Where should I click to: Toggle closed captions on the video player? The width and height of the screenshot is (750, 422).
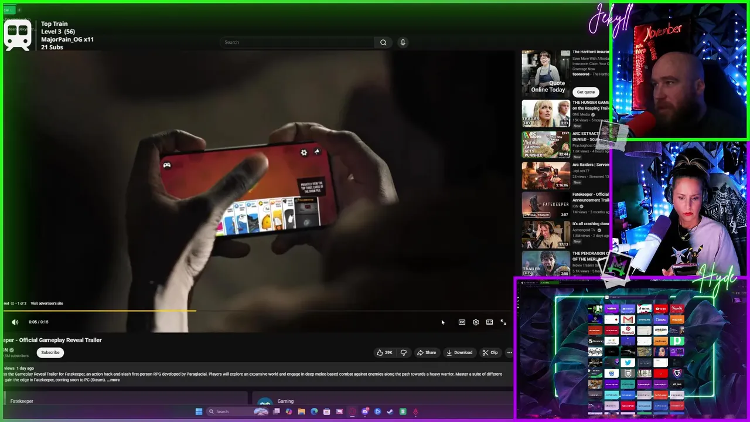(x=462, y=322)
